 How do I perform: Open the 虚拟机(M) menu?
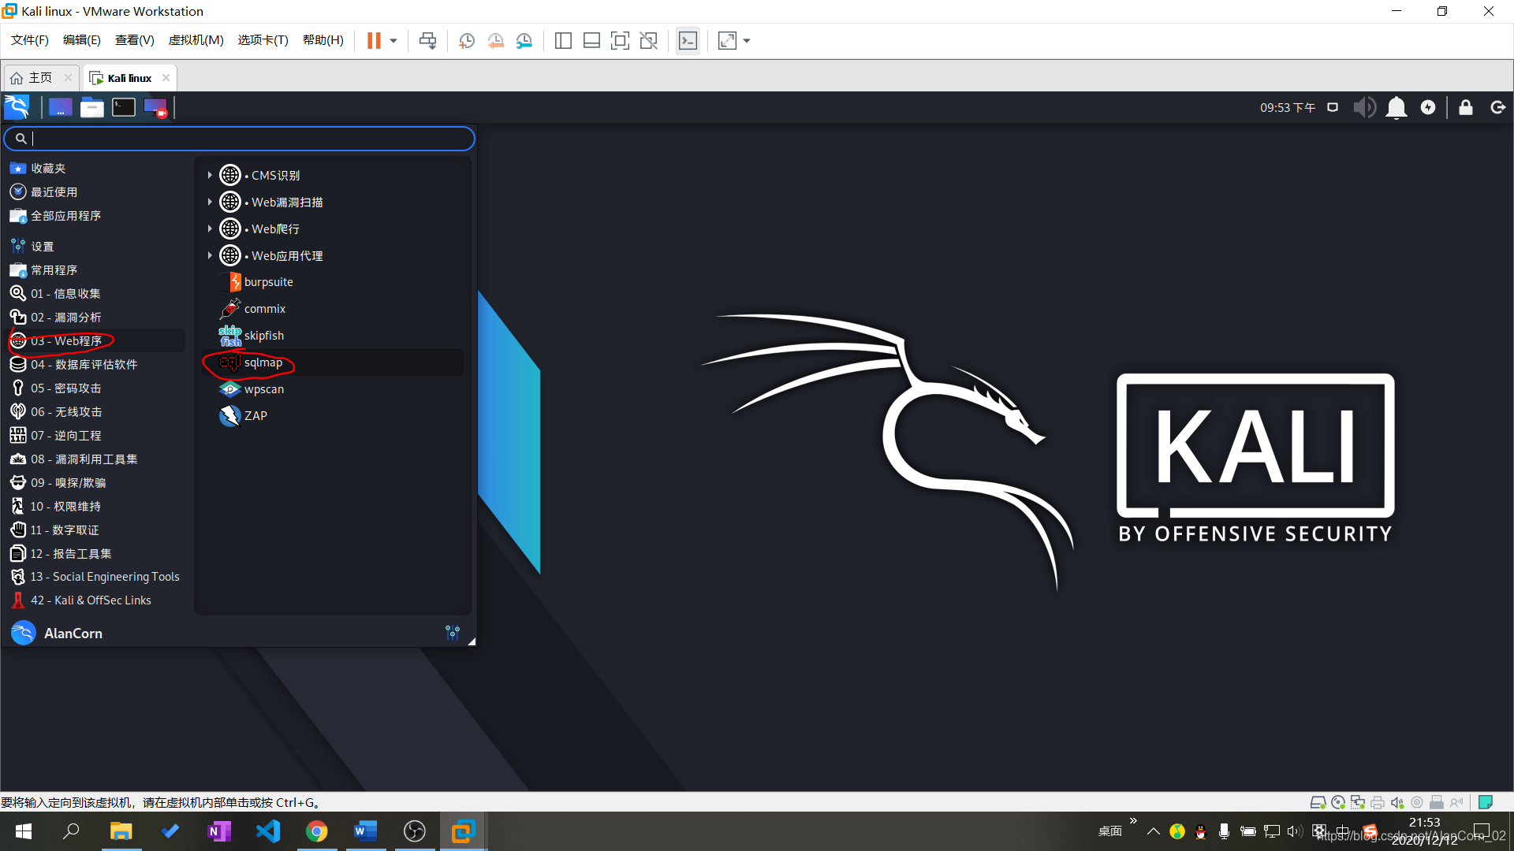(196, 40)
